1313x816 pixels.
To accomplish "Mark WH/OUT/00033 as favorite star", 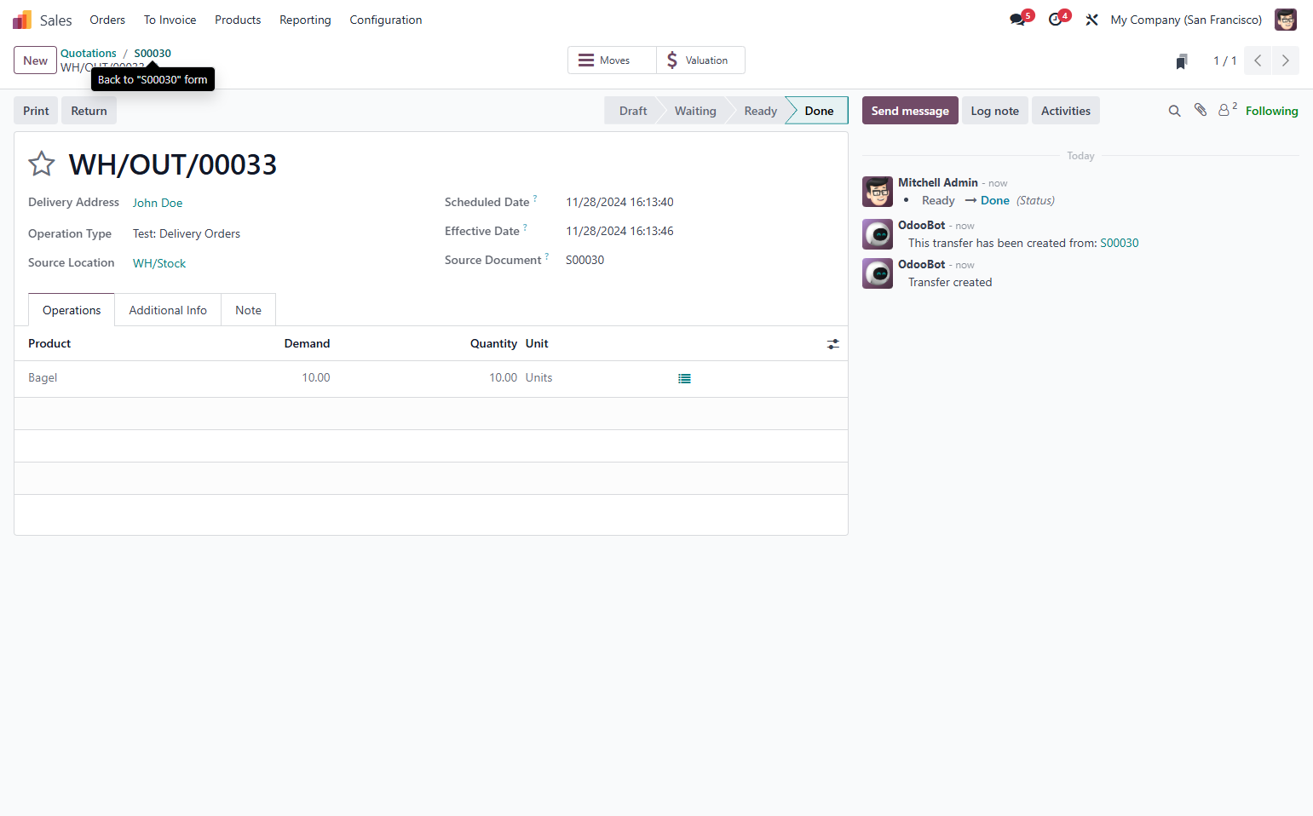I will pos(42,164).
